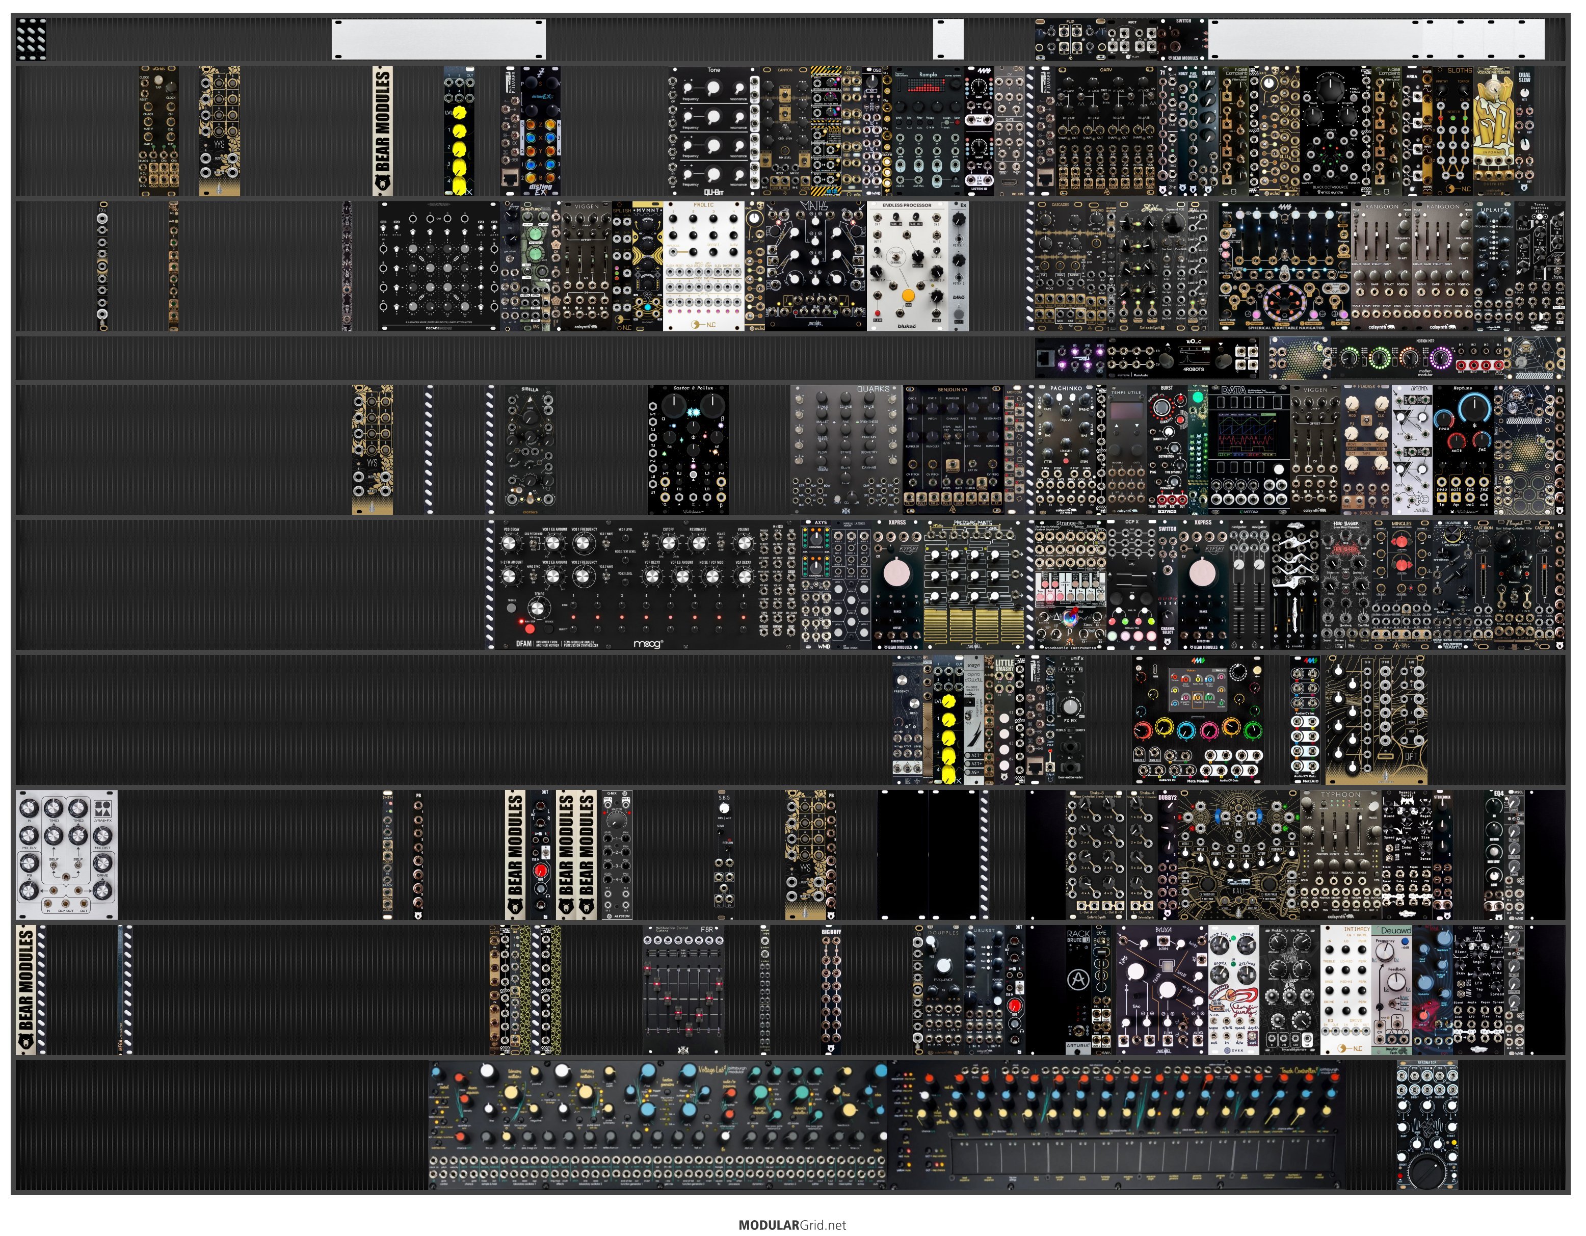Click the Quarks module

click(x=846, y=450)
